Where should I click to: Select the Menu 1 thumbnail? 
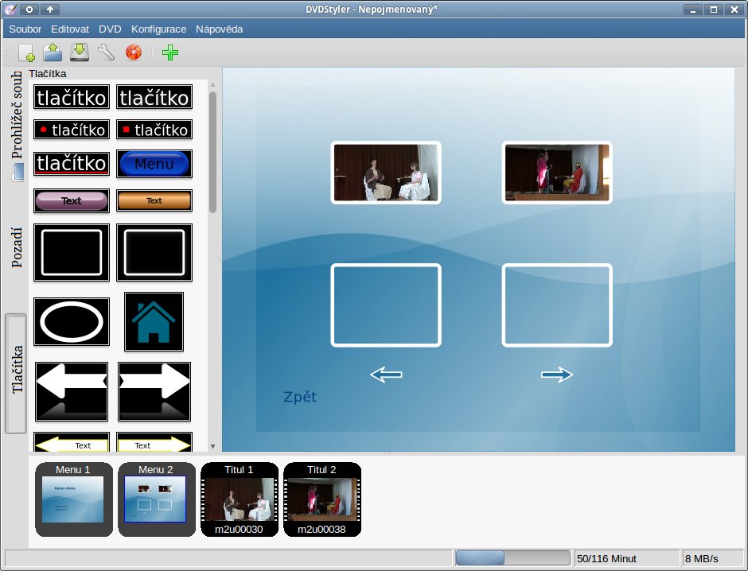point(74,499)
